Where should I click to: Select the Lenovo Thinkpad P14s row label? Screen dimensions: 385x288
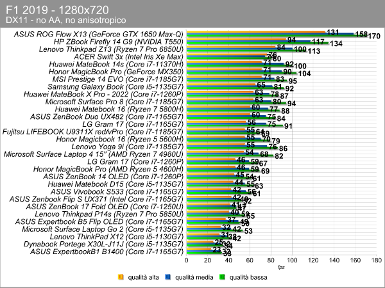point(109,214)
